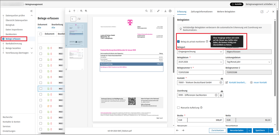The height and width of the screenshot is (135, 279).
Task: Click the Zurücksetzen button
Action: pyautogui.click(x=217, y=130)
